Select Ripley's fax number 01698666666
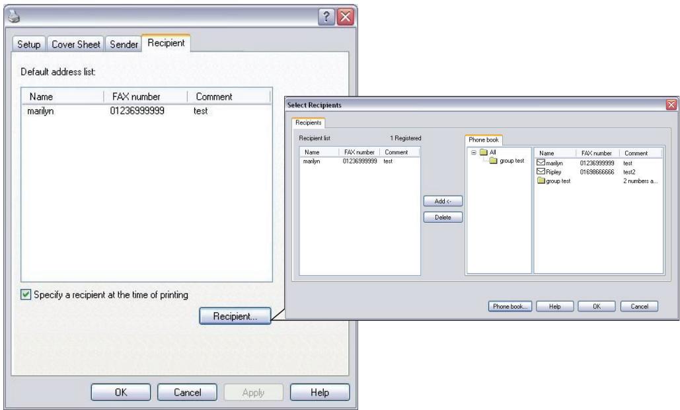Screen dimensions: 680x410 (x=597, y=172)
